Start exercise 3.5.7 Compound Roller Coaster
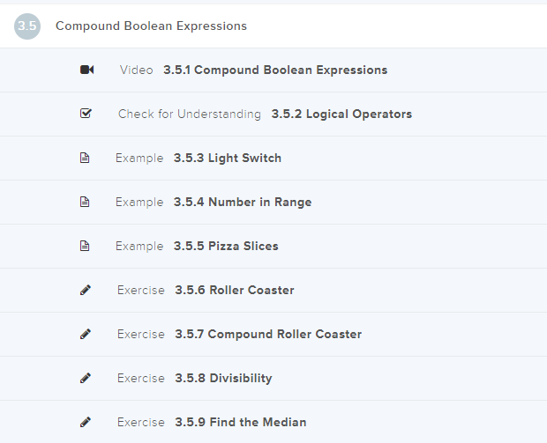547x443 pixels. pos(268,335)
